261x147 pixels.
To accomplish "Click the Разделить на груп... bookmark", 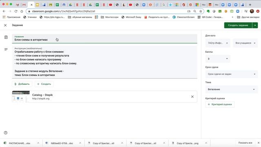I will click(157, 17).
